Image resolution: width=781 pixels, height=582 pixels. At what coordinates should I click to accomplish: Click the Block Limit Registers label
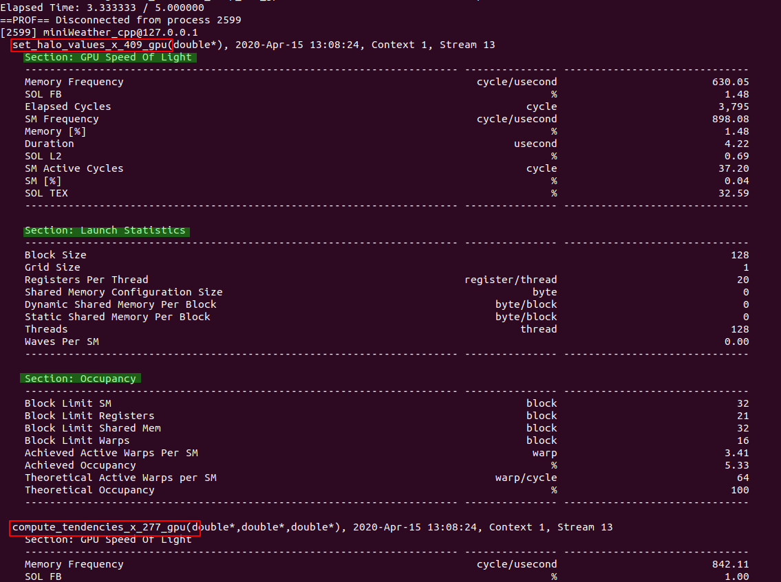[89, 416]
